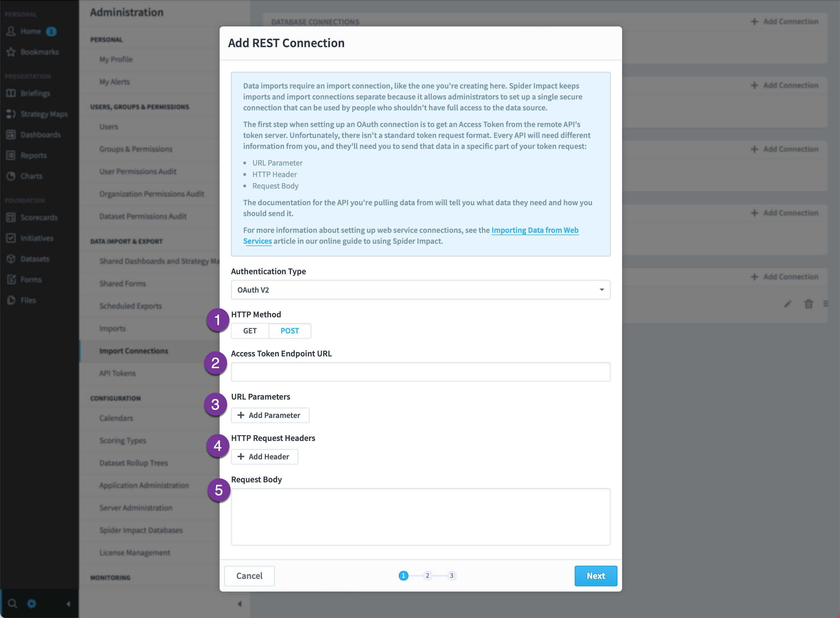Click the search magnifier icon in sidebar
The height and width of the screenshot is (618, 840).
[x=12, y=603]
